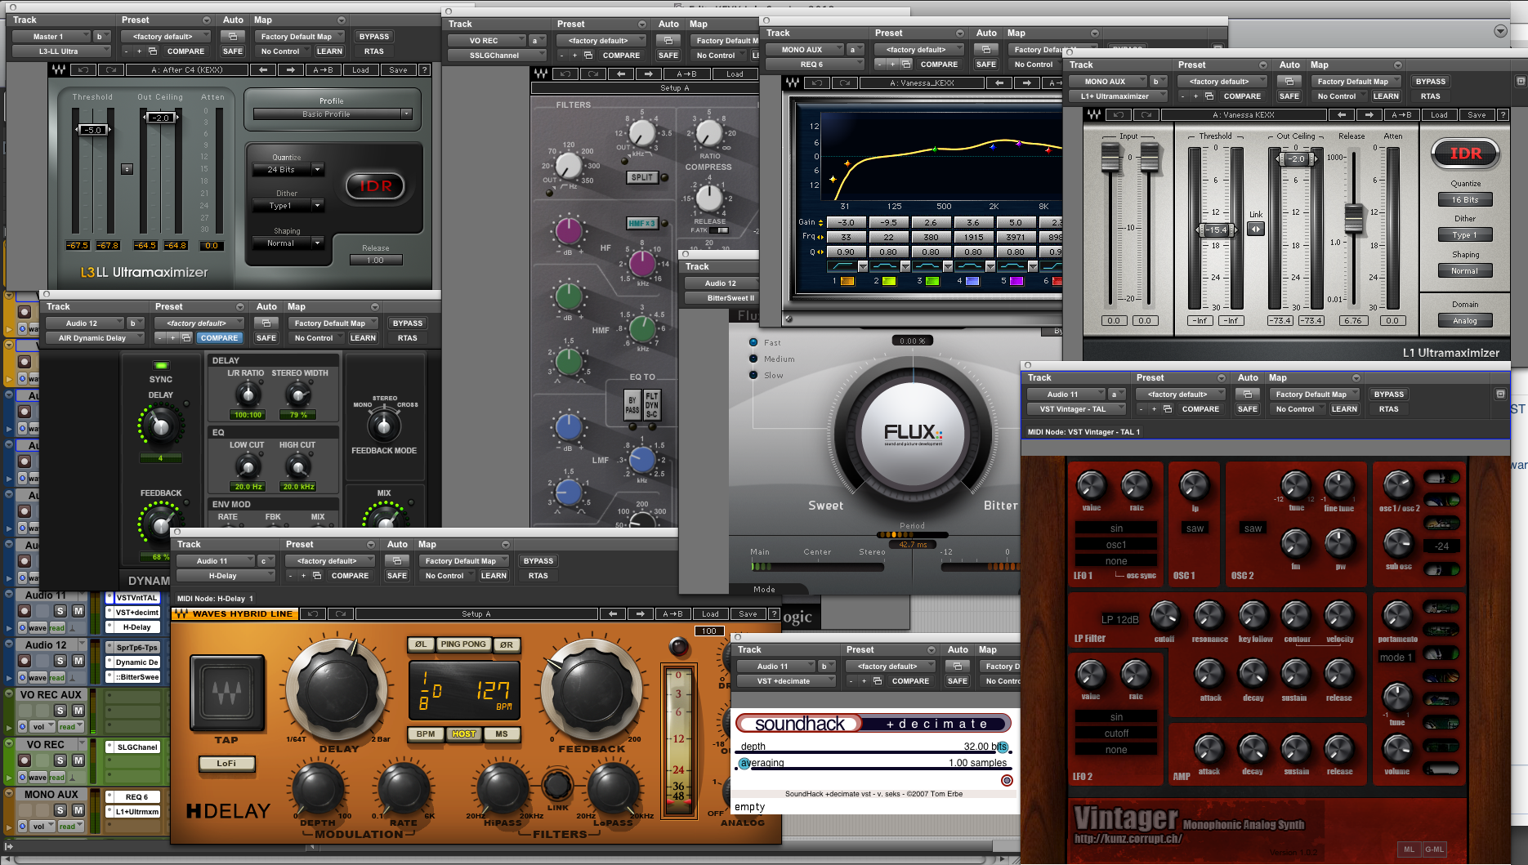Click the VO REC track record-arm button

25,760
